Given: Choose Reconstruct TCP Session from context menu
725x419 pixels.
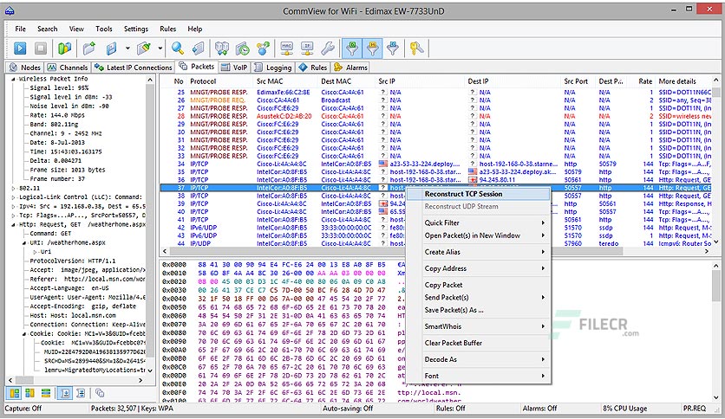Looking at the screenshot, I should (x=478, y=194).
